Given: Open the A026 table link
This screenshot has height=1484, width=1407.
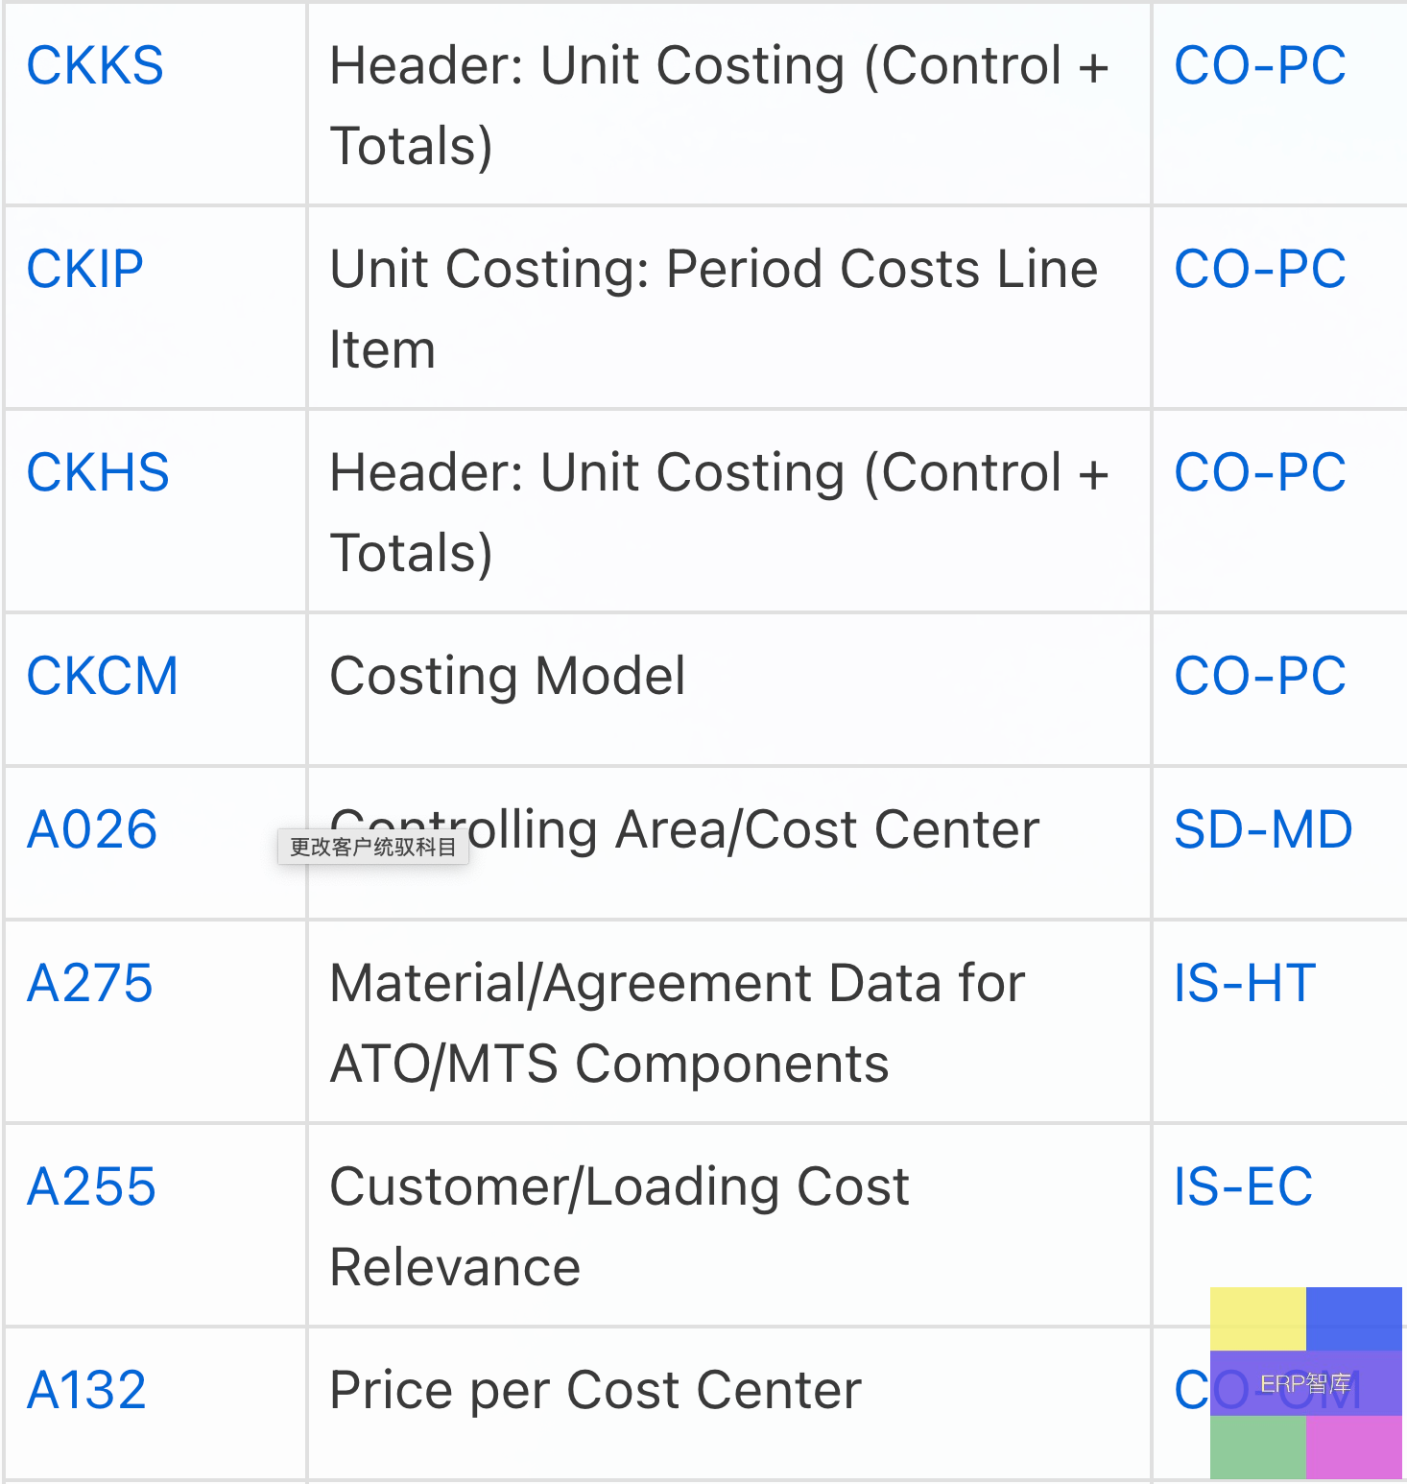Looking at the screenshot, I should 92,830.
